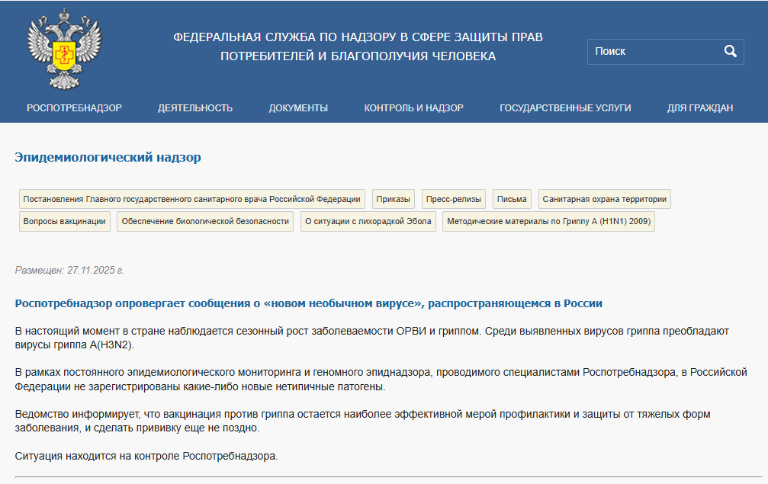The height and width of the screenshot is (484, 768).
Task: Click the magnifying glass search icon
Action: 730,51
